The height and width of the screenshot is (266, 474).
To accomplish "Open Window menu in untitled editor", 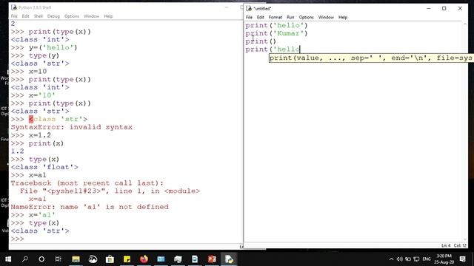I will 326,17.
